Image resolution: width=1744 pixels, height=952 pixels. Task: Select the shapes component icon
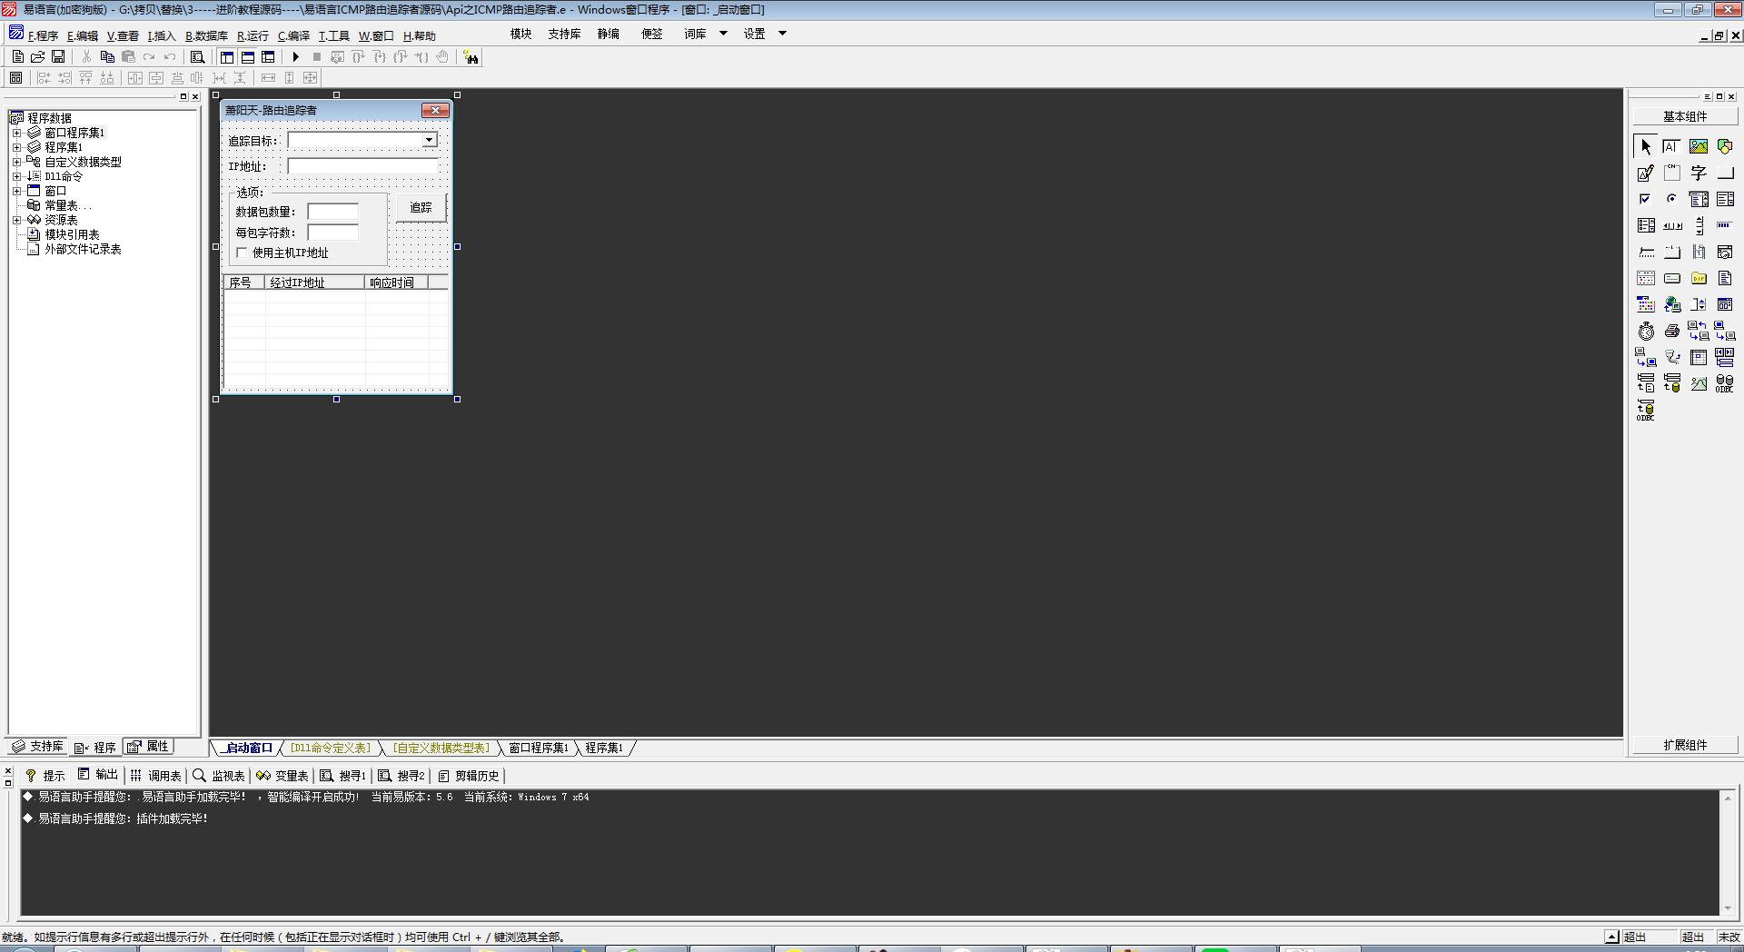(x=1725, y=146)
